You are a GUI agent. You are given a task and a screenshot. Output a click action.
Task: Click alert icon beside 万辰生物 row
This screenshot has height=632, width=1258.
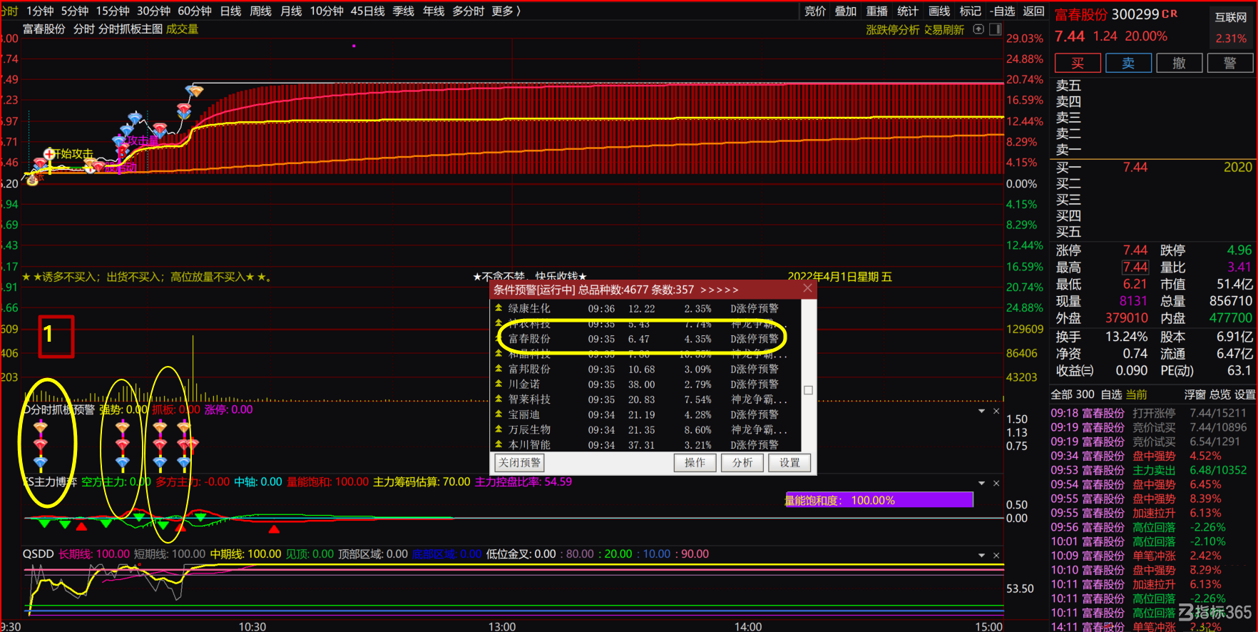[x=498, y=429]
